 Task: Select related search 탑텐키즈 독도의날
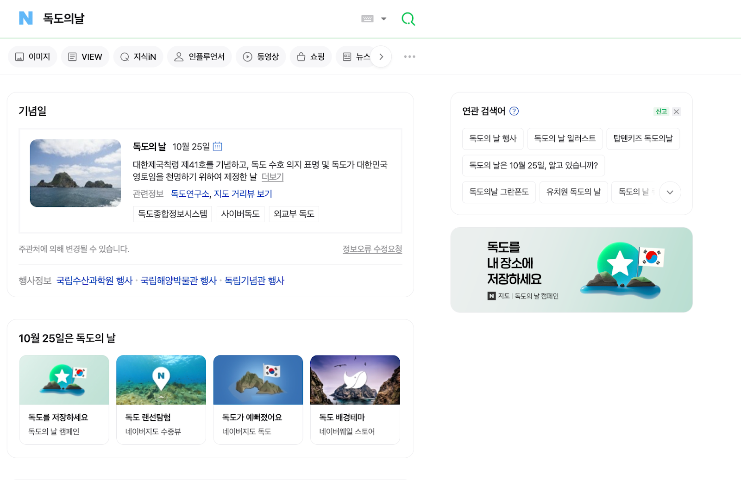click(x=643, y=138)
